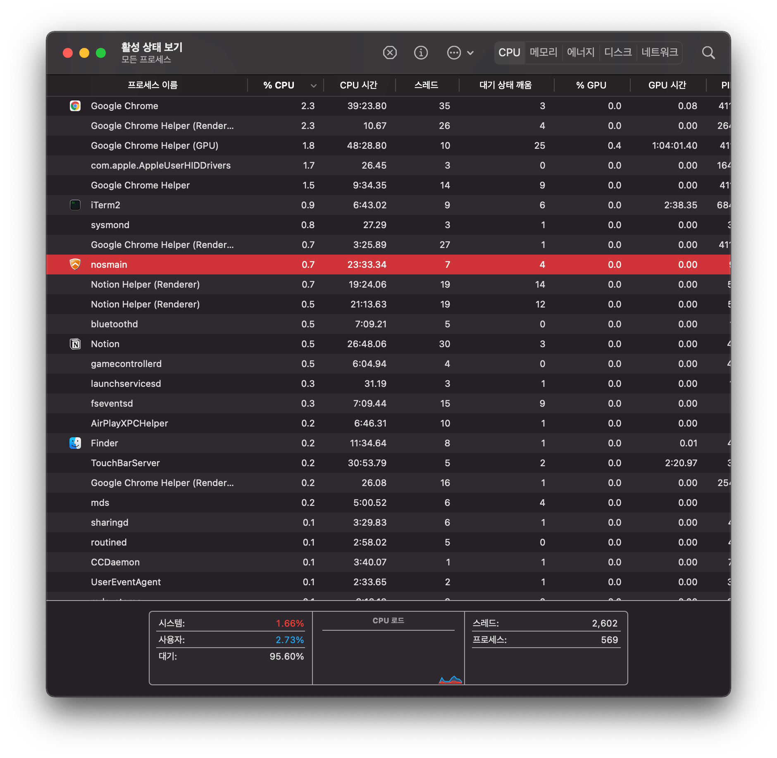Select the fseventsd process row

pos(388,403)
